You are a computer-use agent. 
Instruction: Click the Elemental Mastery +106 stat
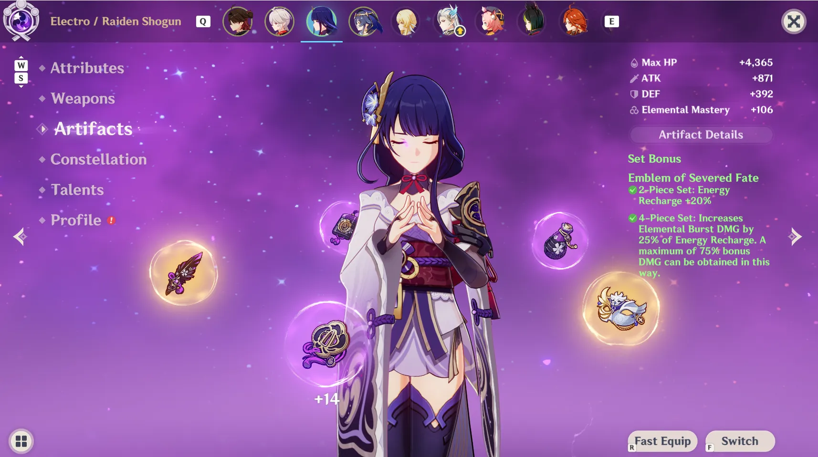tap(701, 110)
